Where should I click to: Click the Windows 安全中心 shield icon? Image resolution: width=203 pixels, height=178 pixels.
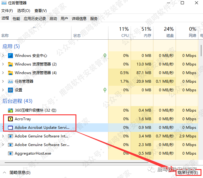pos(10,56)
